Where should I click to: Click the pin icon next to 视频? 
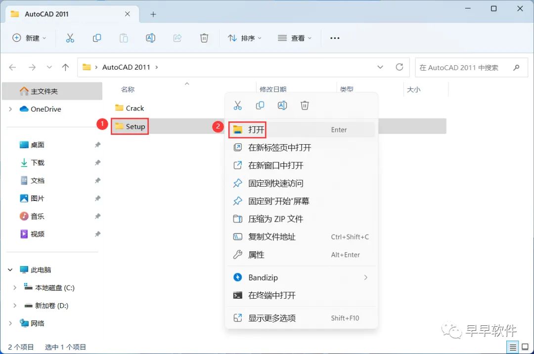[98, 234]
